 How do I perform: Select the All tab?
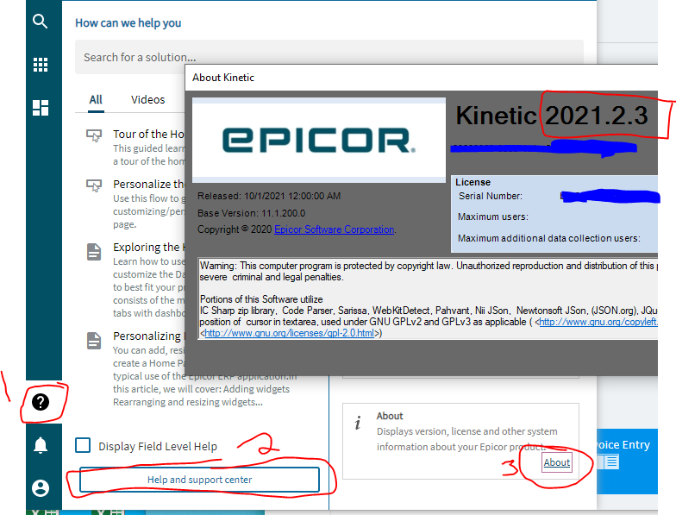[x=96, y=100]
